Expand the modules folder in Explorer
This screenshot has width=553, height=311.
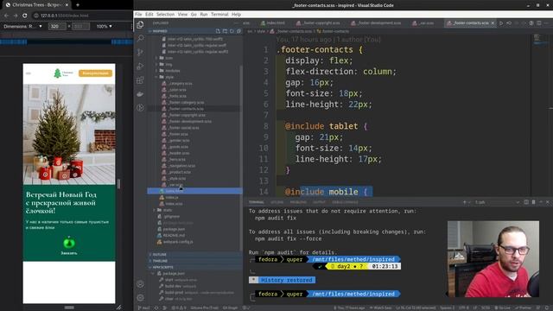pyautogui.click(x=168, y=71)
